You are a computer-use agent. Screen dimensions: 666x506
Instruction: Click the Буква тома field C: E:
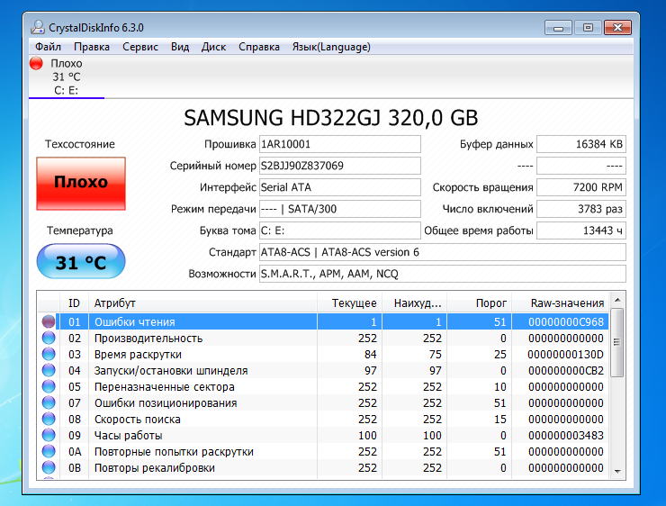click(x=340, y=230)
